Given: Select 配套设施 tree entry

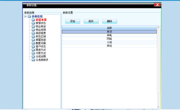Looking at the screenshot, I should 41,43.
